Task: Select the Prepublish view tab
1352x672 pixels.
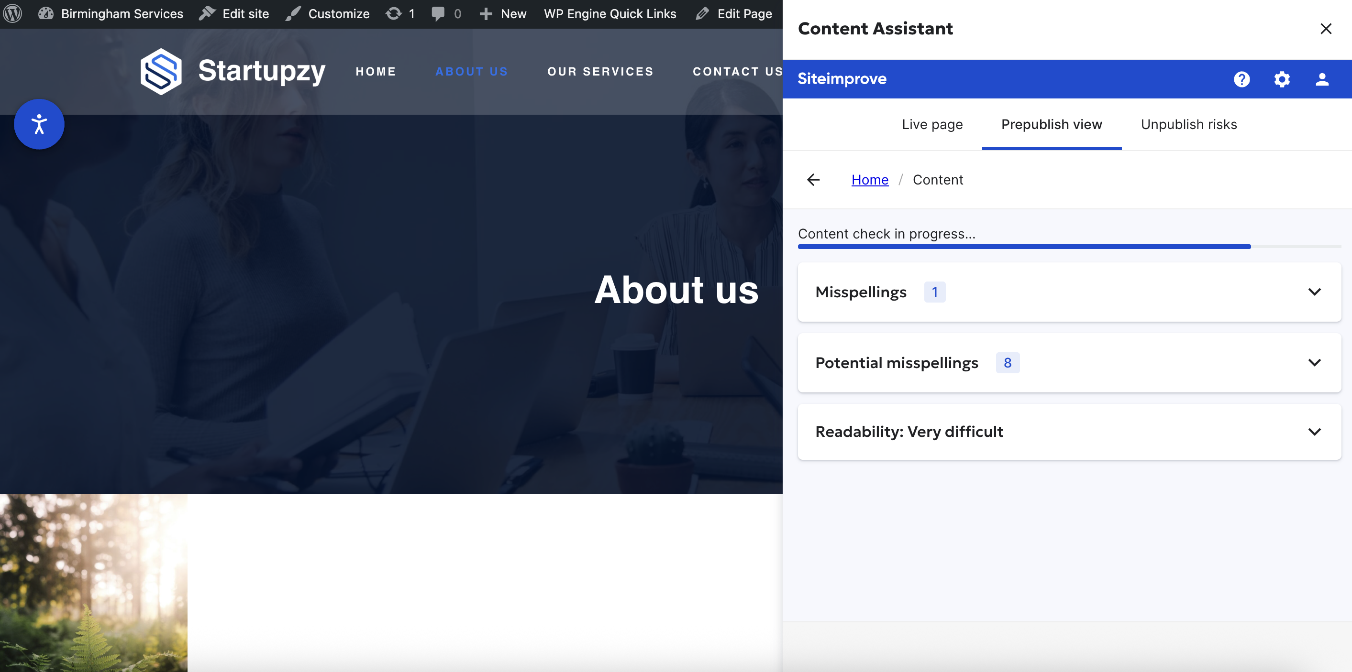Action: click(1051, 124)
